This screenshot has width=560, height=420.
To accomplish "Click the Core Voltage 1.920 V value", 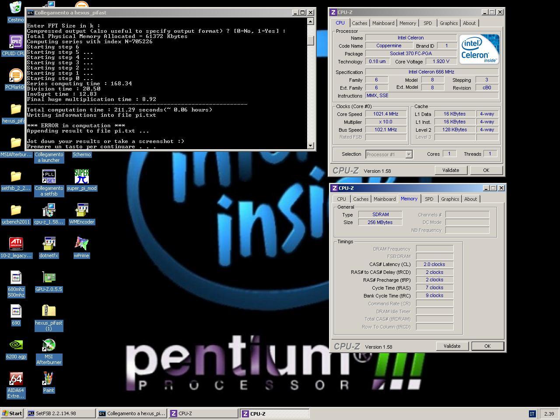I will coord(441,62).
